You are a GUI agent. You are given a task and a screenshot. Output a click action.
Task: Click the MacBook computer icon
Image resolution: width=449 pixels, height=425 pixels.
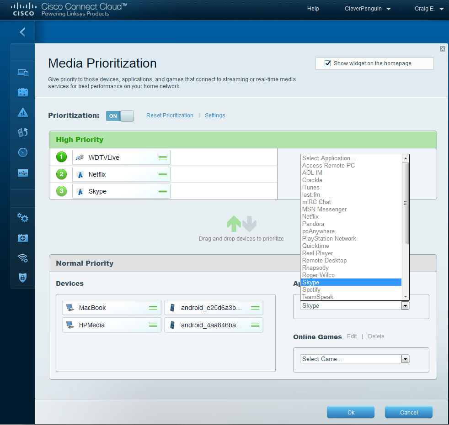70,308
